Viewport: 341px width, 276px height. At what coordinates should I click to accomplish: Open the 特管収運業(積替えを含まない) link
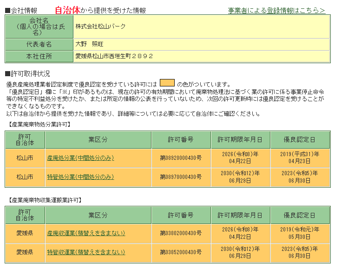coord(86,252)
